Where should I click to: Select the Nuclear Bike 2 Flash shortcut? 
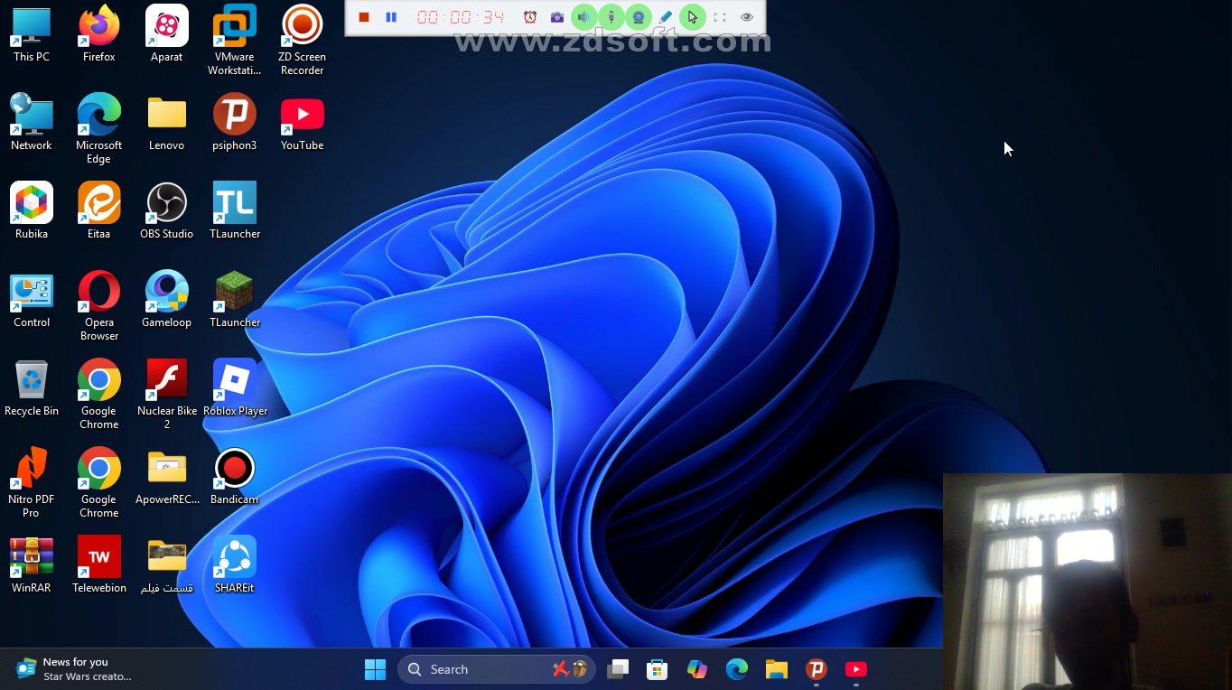(x=167, y=395)
